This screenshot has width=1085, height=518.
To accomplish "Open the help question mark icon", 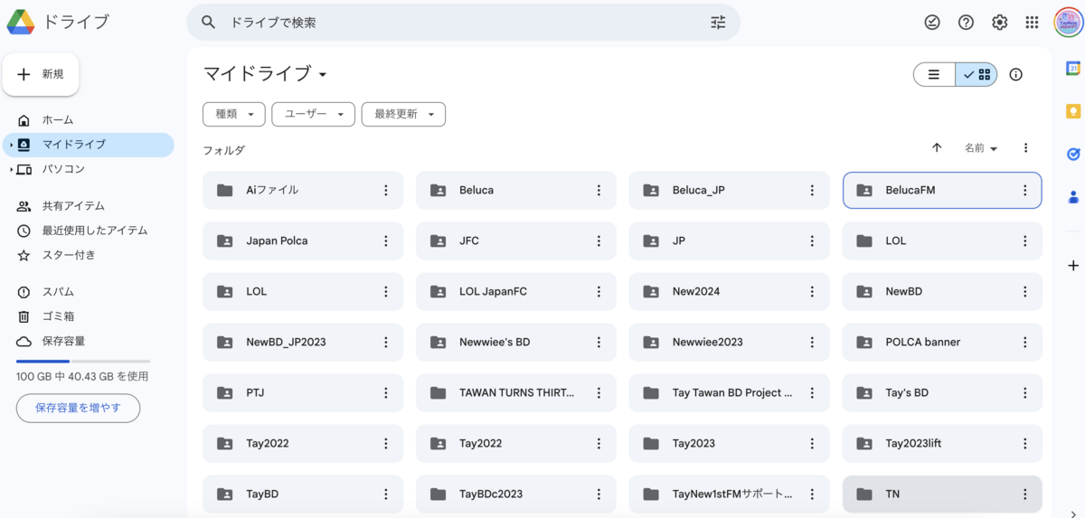I will [x=966, y=23].
